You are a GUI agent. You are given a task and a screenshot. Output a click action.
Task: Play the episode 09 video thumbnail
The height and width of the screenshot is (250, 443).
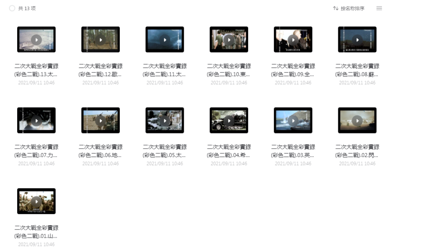coord(293,40)
